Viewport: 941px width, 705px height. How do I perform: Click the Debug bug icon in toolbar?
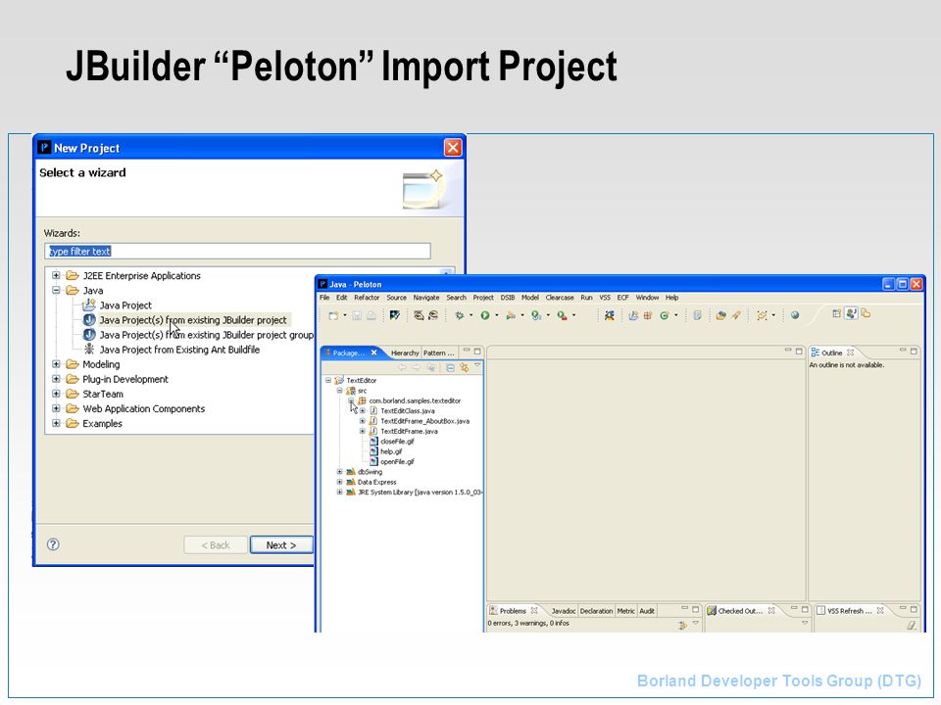pos(459,315)
